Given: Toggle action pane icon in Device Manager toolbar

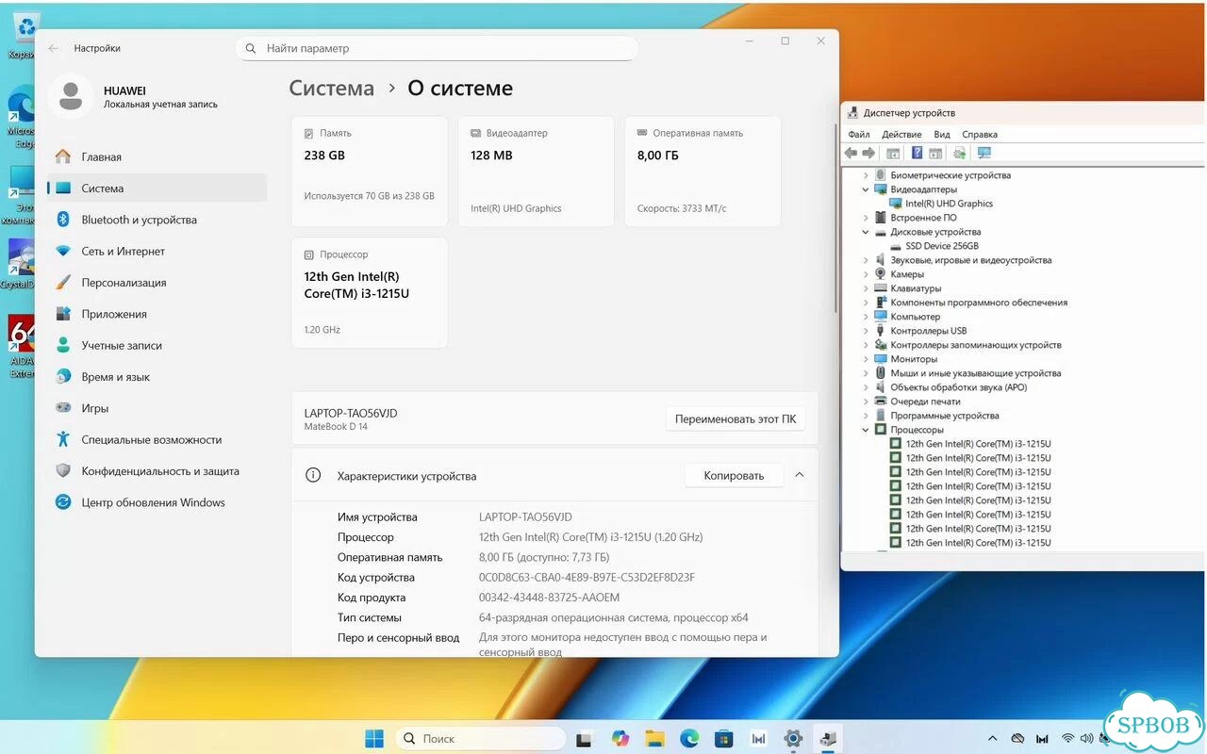Looking at the screenshot, I should [x=935, y=153].
